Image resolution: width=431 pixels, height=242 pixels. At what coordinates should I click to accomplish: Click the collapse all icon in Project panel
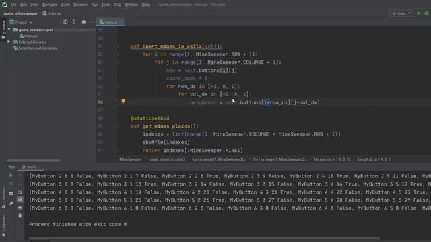click(x=73, y=22)
